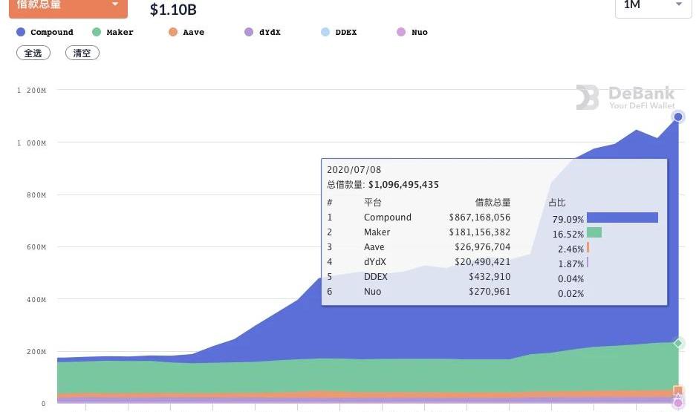Click the 2.46% Aave share value
699x412 pixels.
570,249
